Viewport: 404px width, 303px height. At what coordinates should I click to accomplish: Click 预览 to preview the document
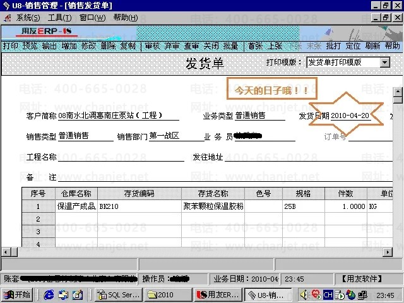click(x=30, y=46)
